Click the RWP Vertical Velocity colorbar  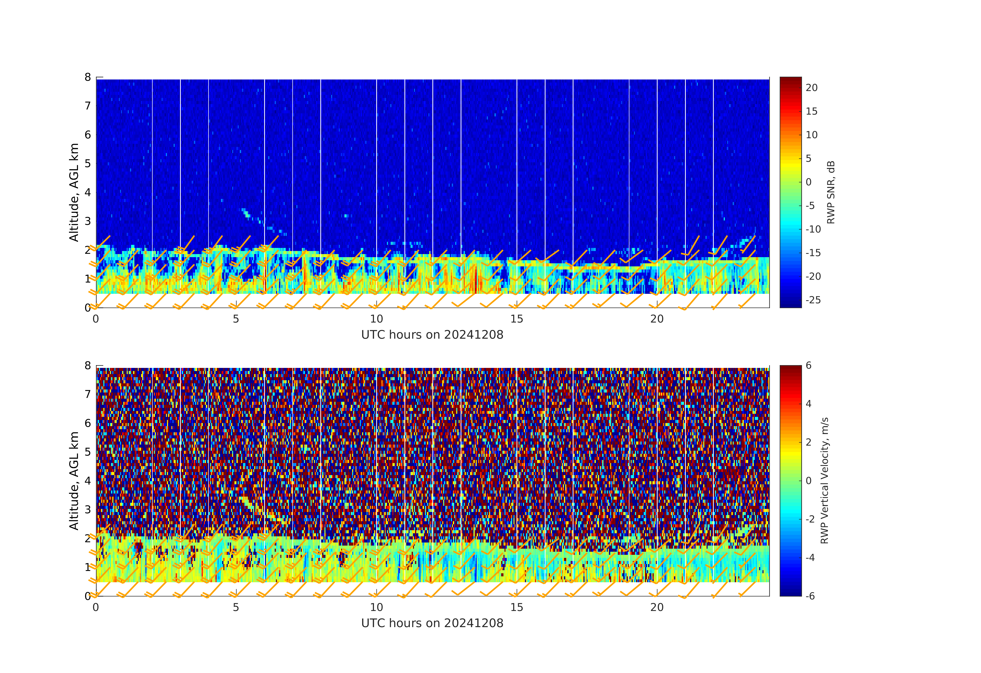click(x=790, y=480)
